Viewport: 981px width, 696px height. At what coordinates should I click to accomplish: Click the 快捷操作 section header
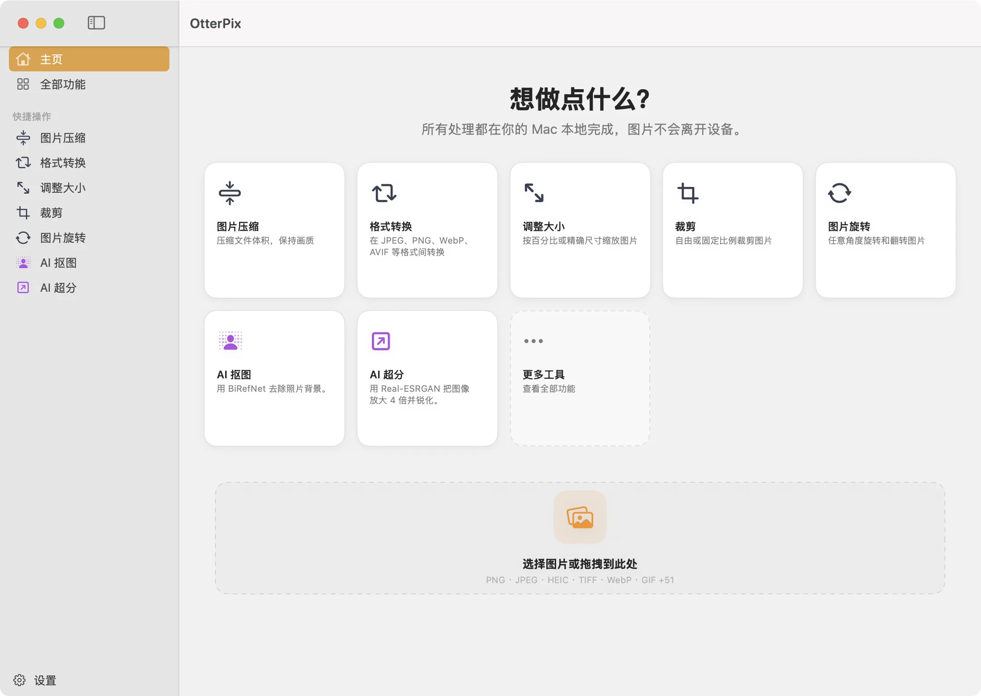pyautogui.click(x=32, y=116)
